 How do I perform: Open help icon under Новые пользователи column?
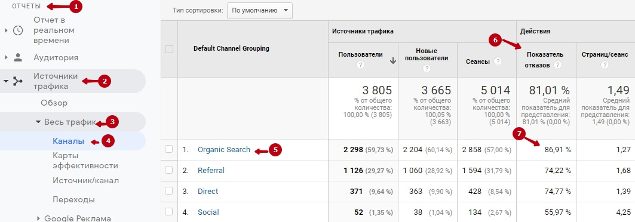click(x=427, y=69)
